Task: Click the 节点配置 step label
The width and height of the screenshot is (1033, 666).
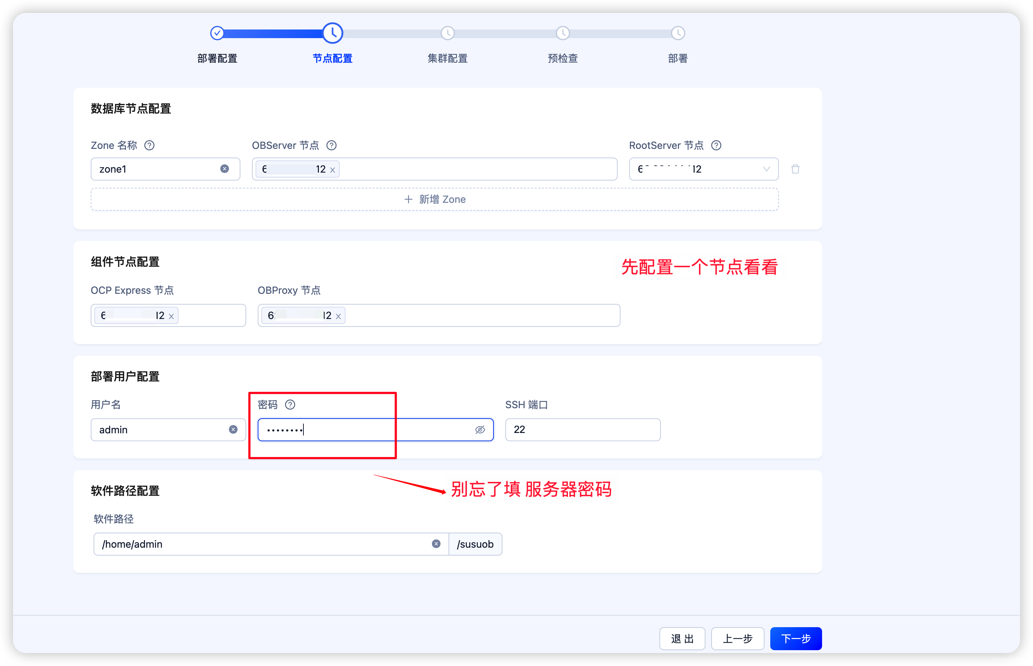Action: coord(332,58)
